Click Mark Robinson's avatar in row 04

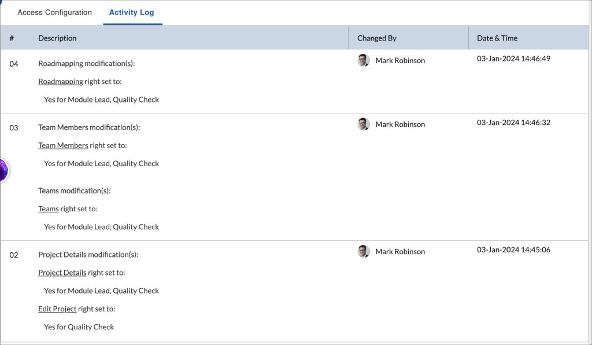(x=363, y=60)
